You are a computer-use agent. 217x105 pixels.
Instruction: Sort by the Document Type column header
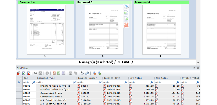tap(56, 78)
